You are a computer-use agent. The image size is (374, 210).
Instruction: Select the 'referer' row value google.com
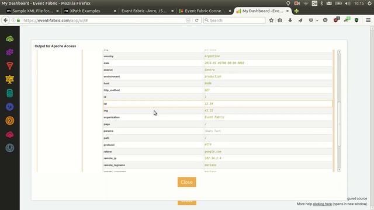213,152
